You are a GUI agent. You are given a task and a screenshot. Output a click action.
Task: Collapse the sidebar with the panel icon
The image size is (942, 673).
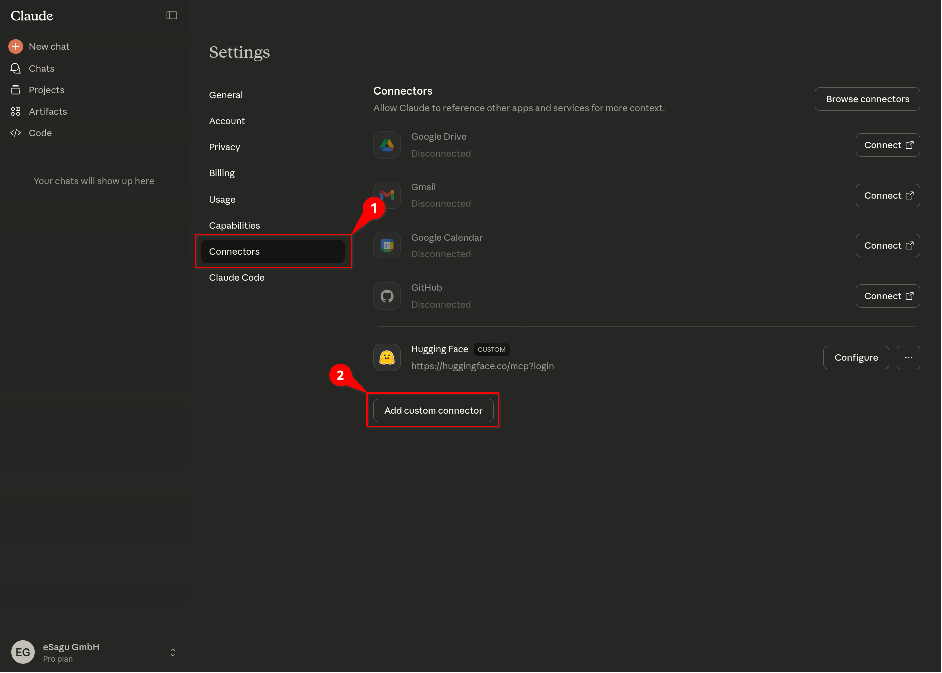click(172, 15)
